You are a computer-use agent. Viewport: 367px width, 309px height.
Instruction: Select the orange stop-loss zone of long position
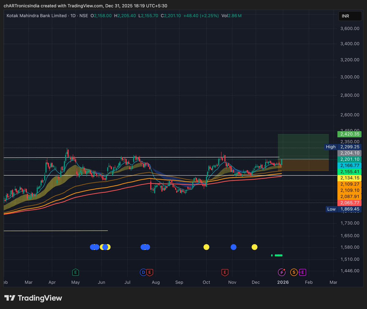pyautogui.click(x=303, y=165)
